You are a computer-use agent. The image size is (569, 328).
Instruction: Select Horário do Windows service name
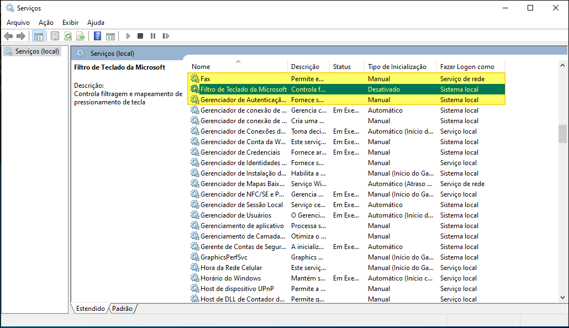(230, 279)
